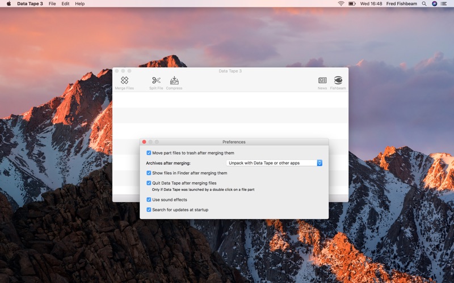
Task: Toggle Show files in Finder after merging
Action: (x=149, y=173)
